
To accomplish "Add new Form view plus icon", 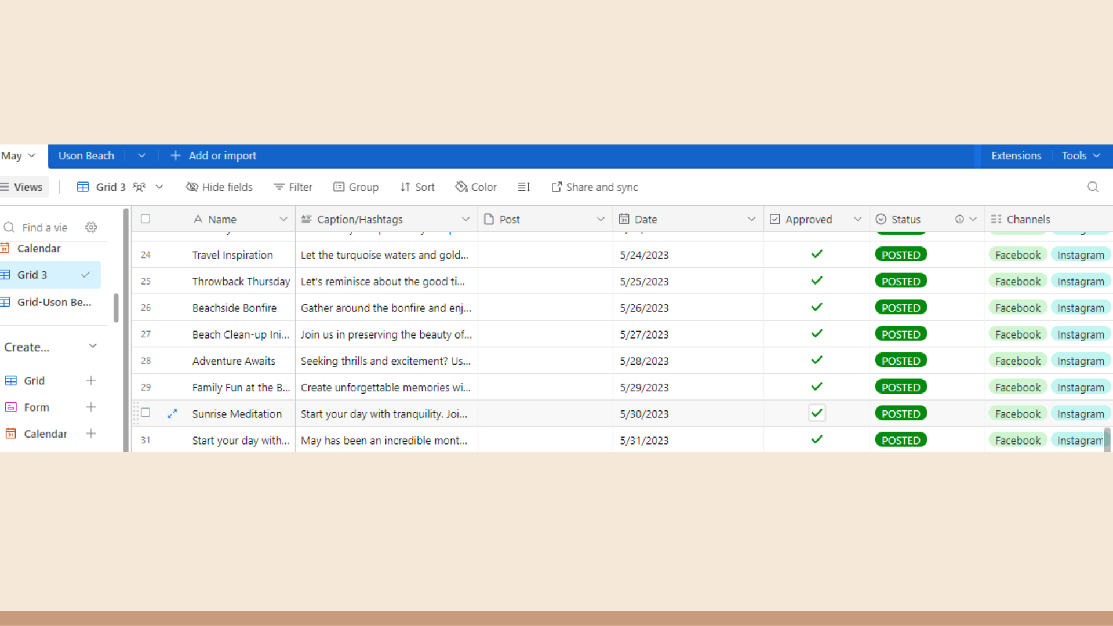I will coord(91,407).
